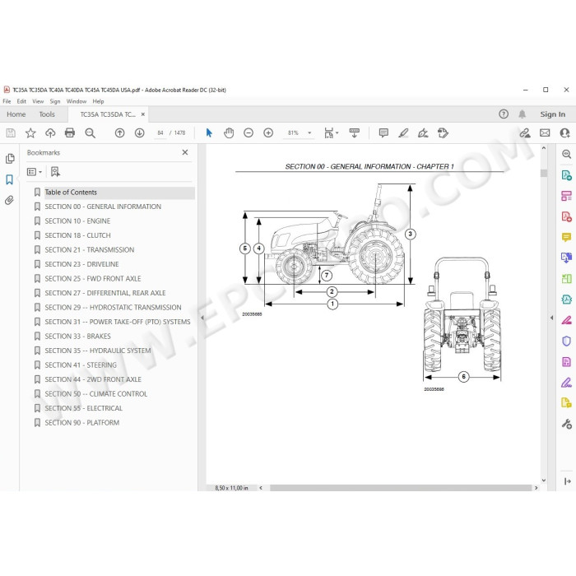Click the horizontal scrollbar under the document
Screen dimensions: 576x576
pyautogui.click(x=401, y=488)
